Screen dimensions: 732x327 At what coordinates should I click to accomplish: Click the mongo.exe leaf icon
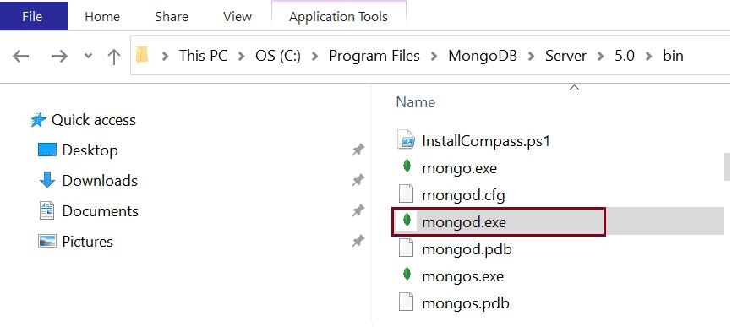pos(407,166)
